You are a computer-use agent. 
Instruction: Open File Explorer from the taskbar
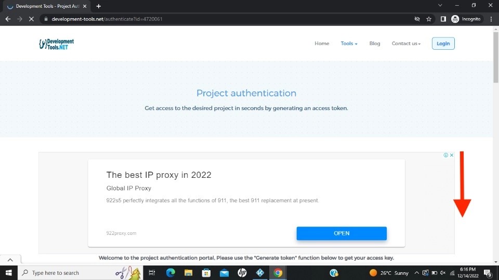pyautogui.click(x=188, y=273)
